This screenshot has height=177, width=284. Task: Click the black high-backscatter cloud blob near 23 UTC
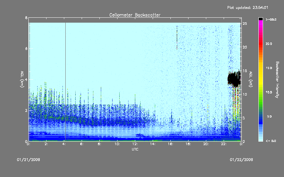click(234, 79)
